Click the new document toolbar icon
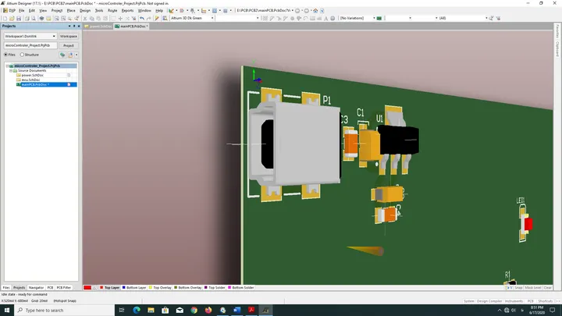Viewport: 562px width, 316px height. [x=5, y=18]
